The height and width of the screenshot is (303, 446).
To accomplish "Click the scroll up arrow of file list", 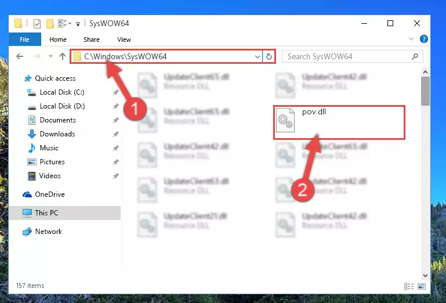I will pos(425,72).
